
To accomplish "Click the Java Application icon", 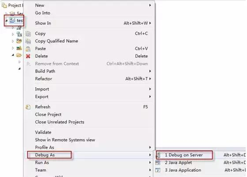I will (158, 170).
